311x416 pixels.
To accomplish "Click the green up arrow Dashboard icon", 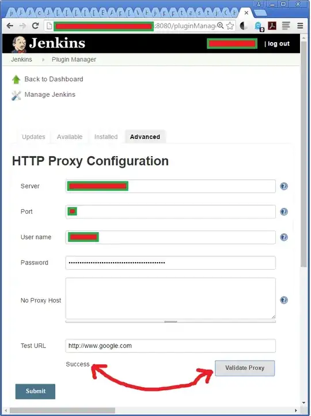I will click(16, 80).
